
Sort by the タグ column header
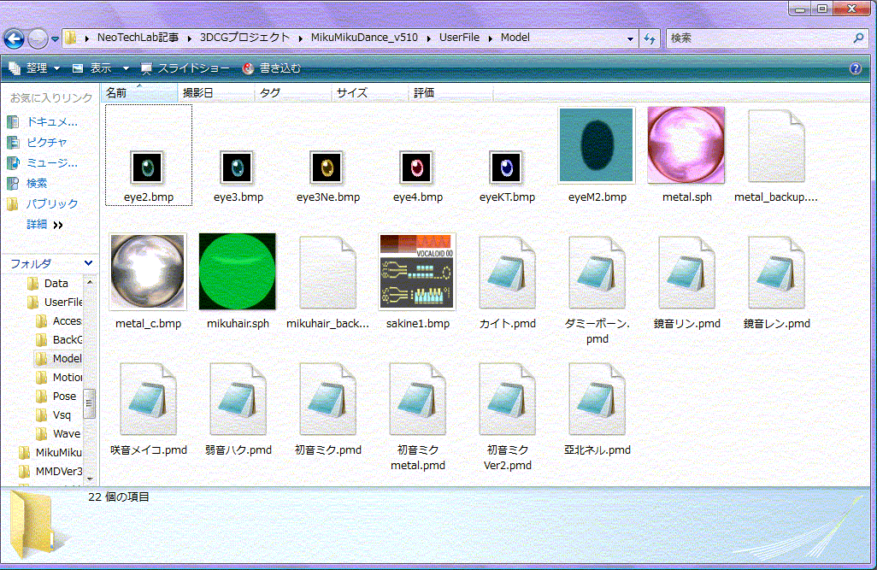pos(293,93)
